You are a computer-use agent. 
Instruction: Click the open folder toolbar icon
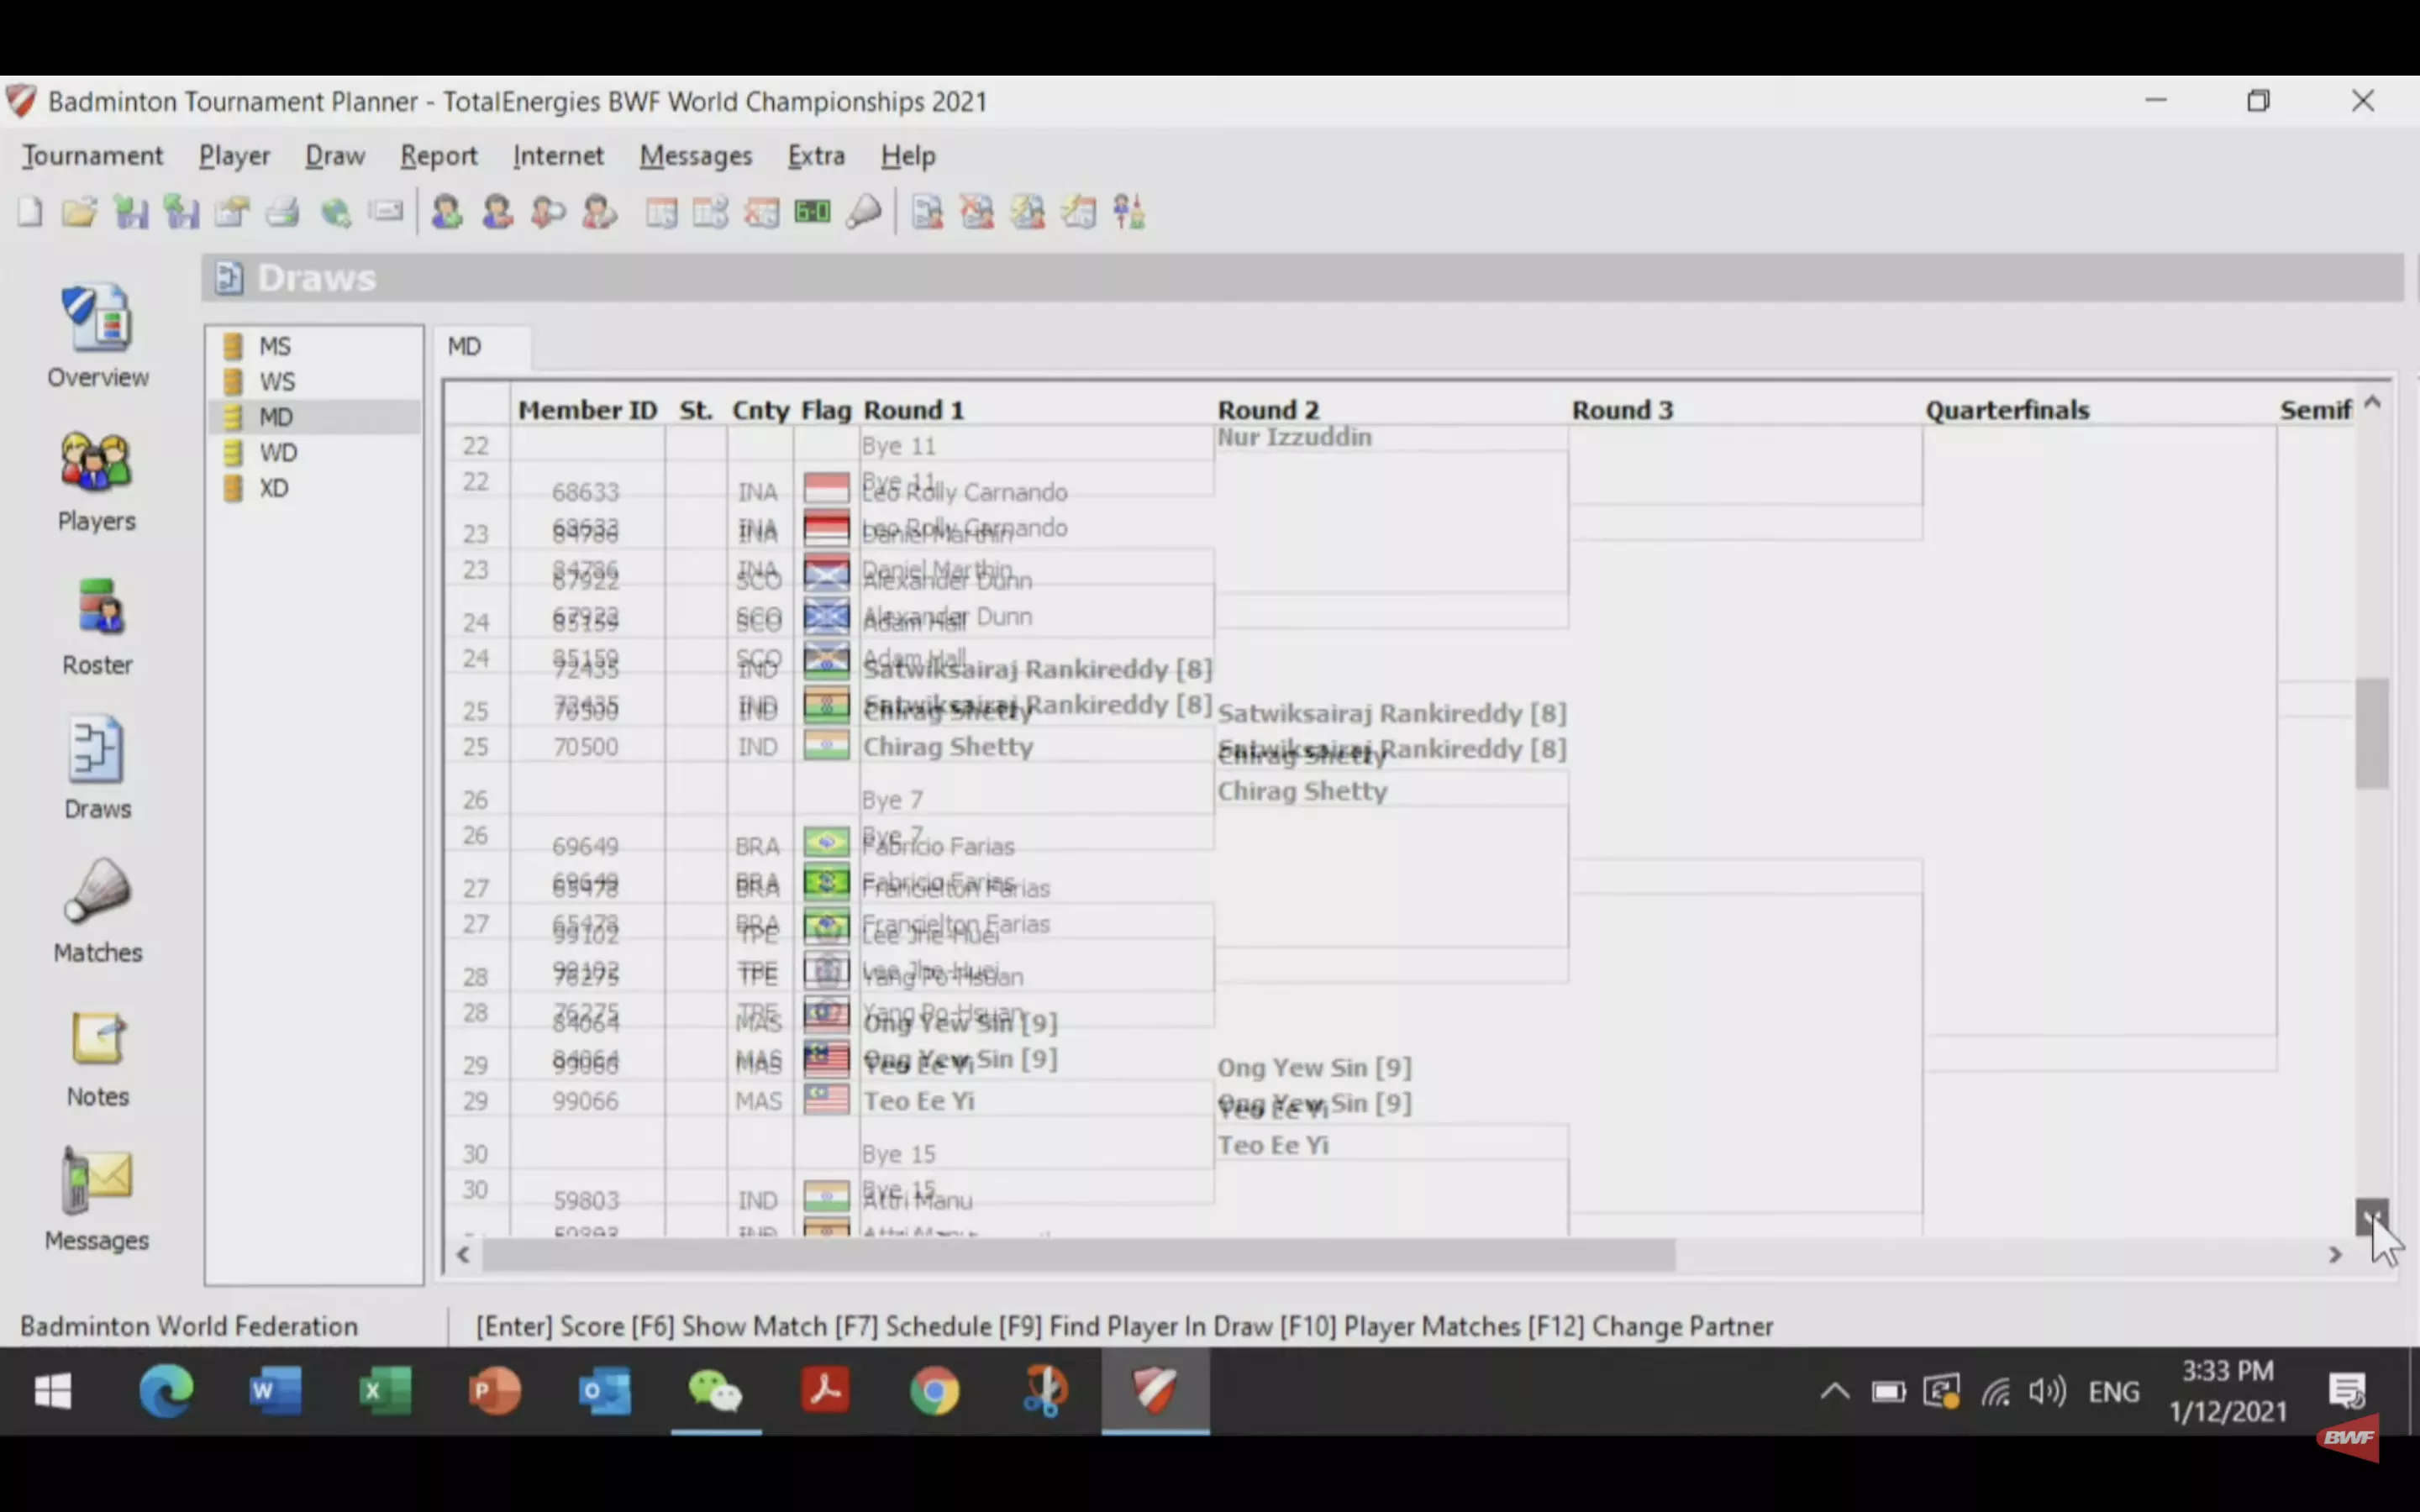(x=79, y=212)
